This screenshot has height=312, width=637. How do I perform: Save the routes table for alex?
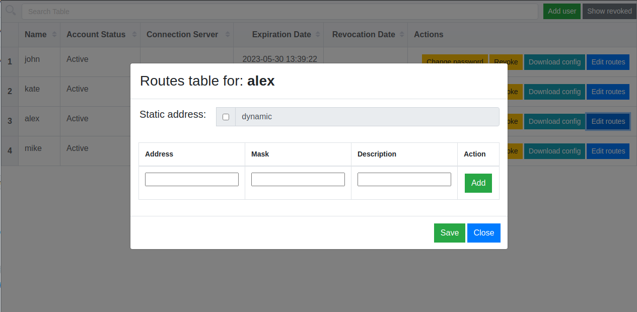tap(449, 232)
